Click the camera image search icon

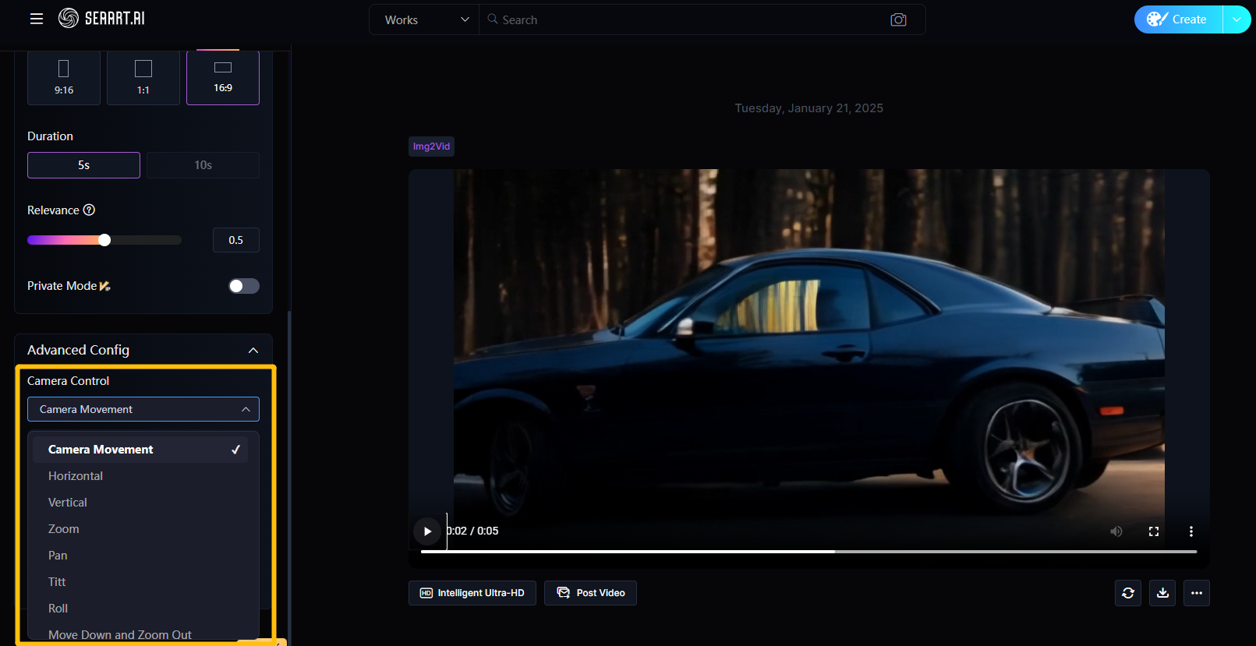(898, 19)
